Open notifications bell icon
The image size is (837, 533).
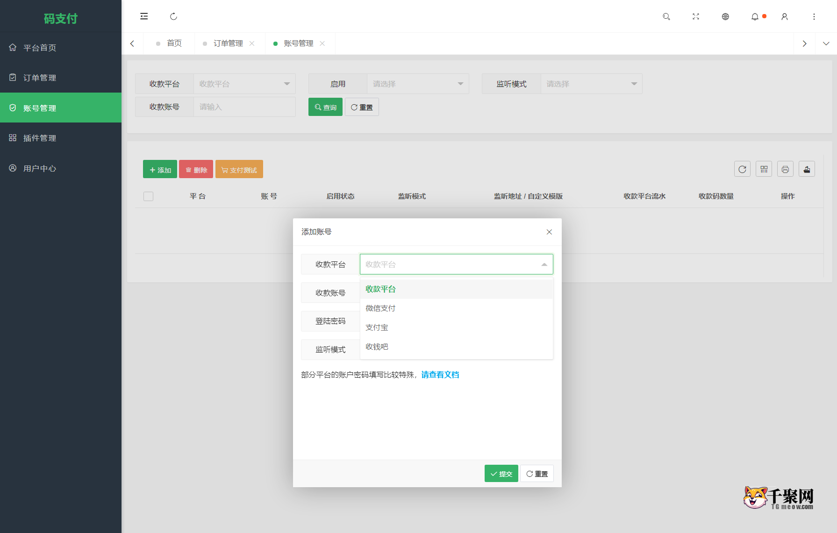click(755, 16)
